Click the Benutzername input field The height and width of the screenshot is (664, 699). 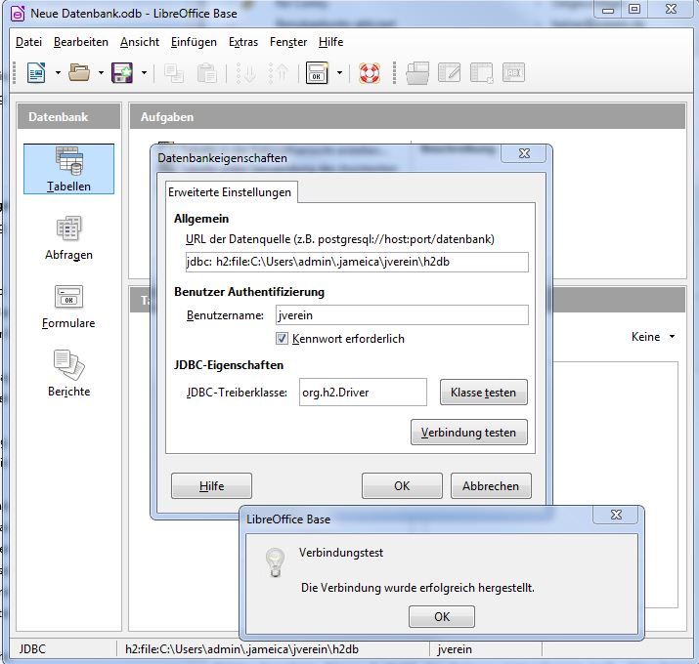point(402,314)
